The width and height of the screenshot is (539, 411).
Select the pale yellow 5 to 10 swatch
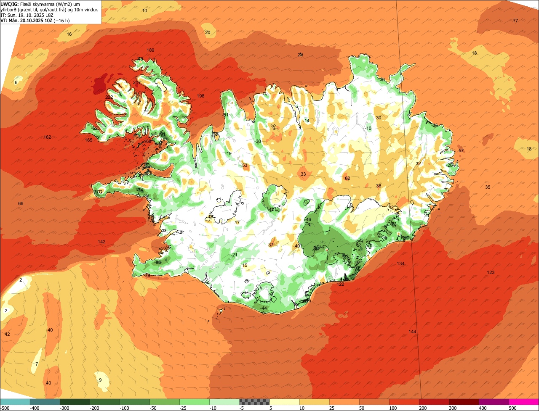[x=284, y=402]
